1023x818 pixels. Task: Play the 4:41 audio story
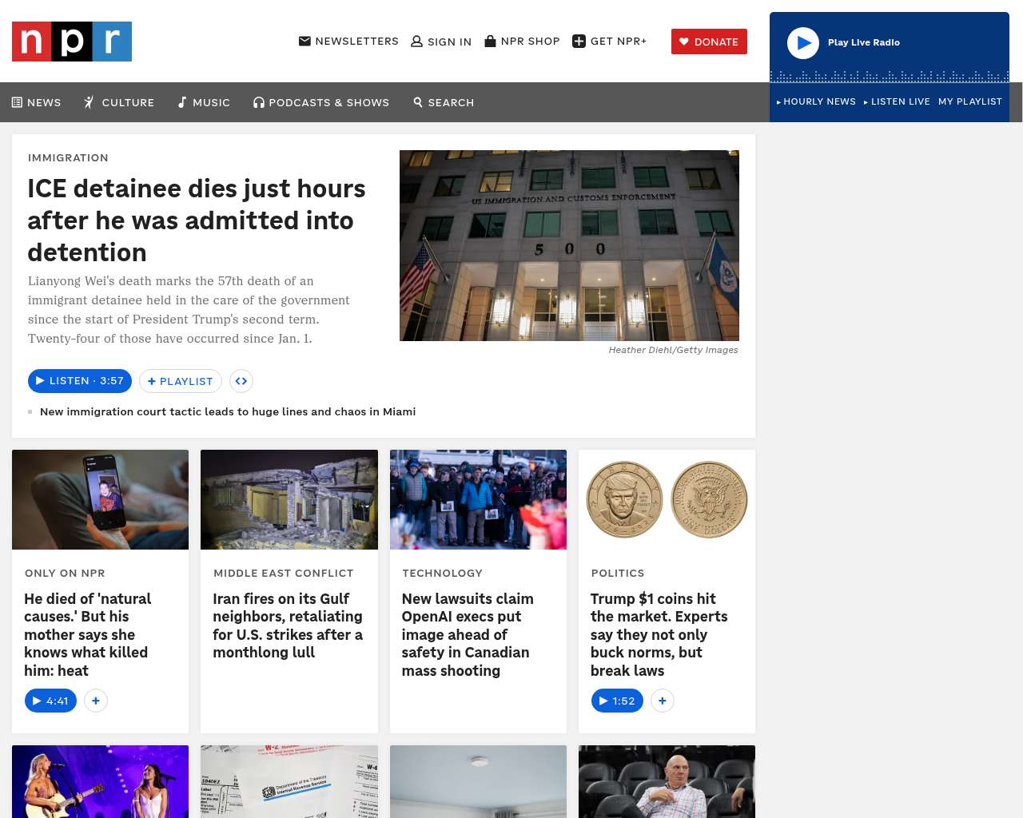[x=50, y=701]
